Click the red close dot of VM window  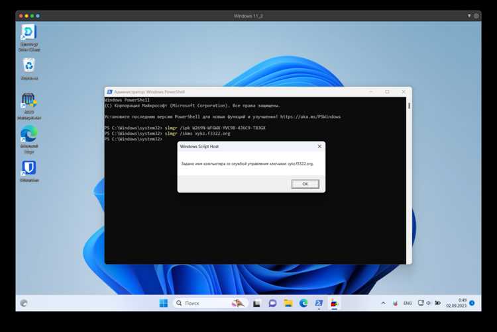click(x=21, y=16)
